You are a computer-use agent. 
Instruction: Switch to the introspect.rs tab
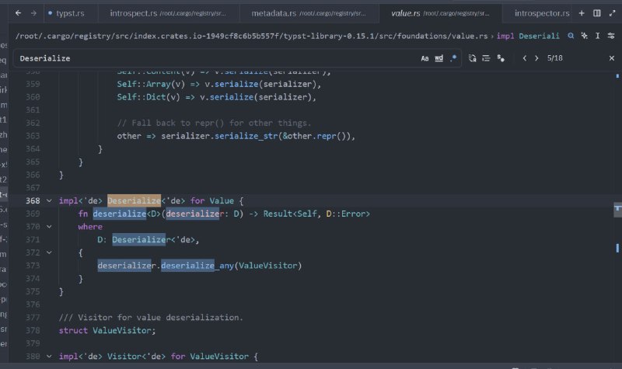pos(168,13)
